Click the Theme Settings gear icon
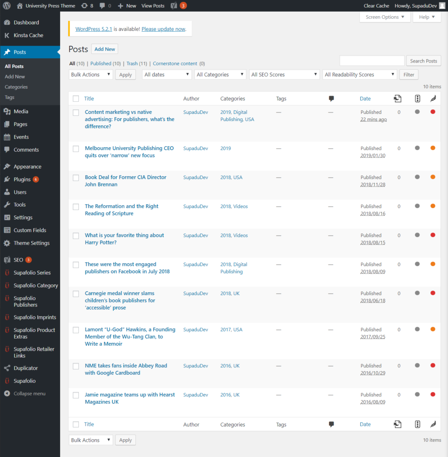This screenshot has width=448, height=457. pos(7,243)
